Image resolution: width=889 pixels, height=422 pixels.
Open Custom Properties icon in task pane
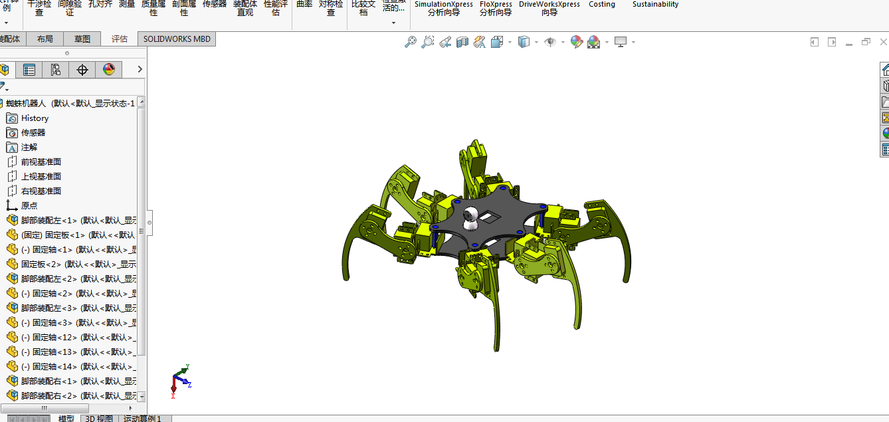click(x=885, y=150)
